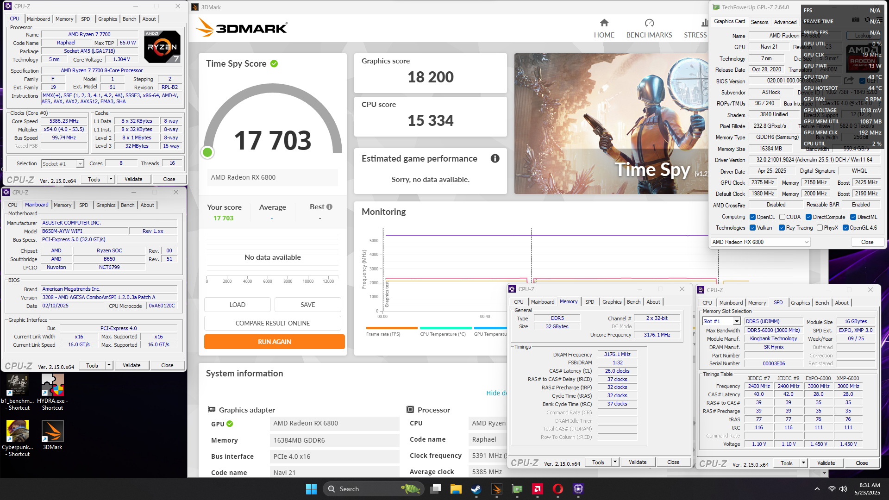Expand the Tools arrow in the CPU-Z Memory window
Screen dimensions: 889x500
[615, 462]
